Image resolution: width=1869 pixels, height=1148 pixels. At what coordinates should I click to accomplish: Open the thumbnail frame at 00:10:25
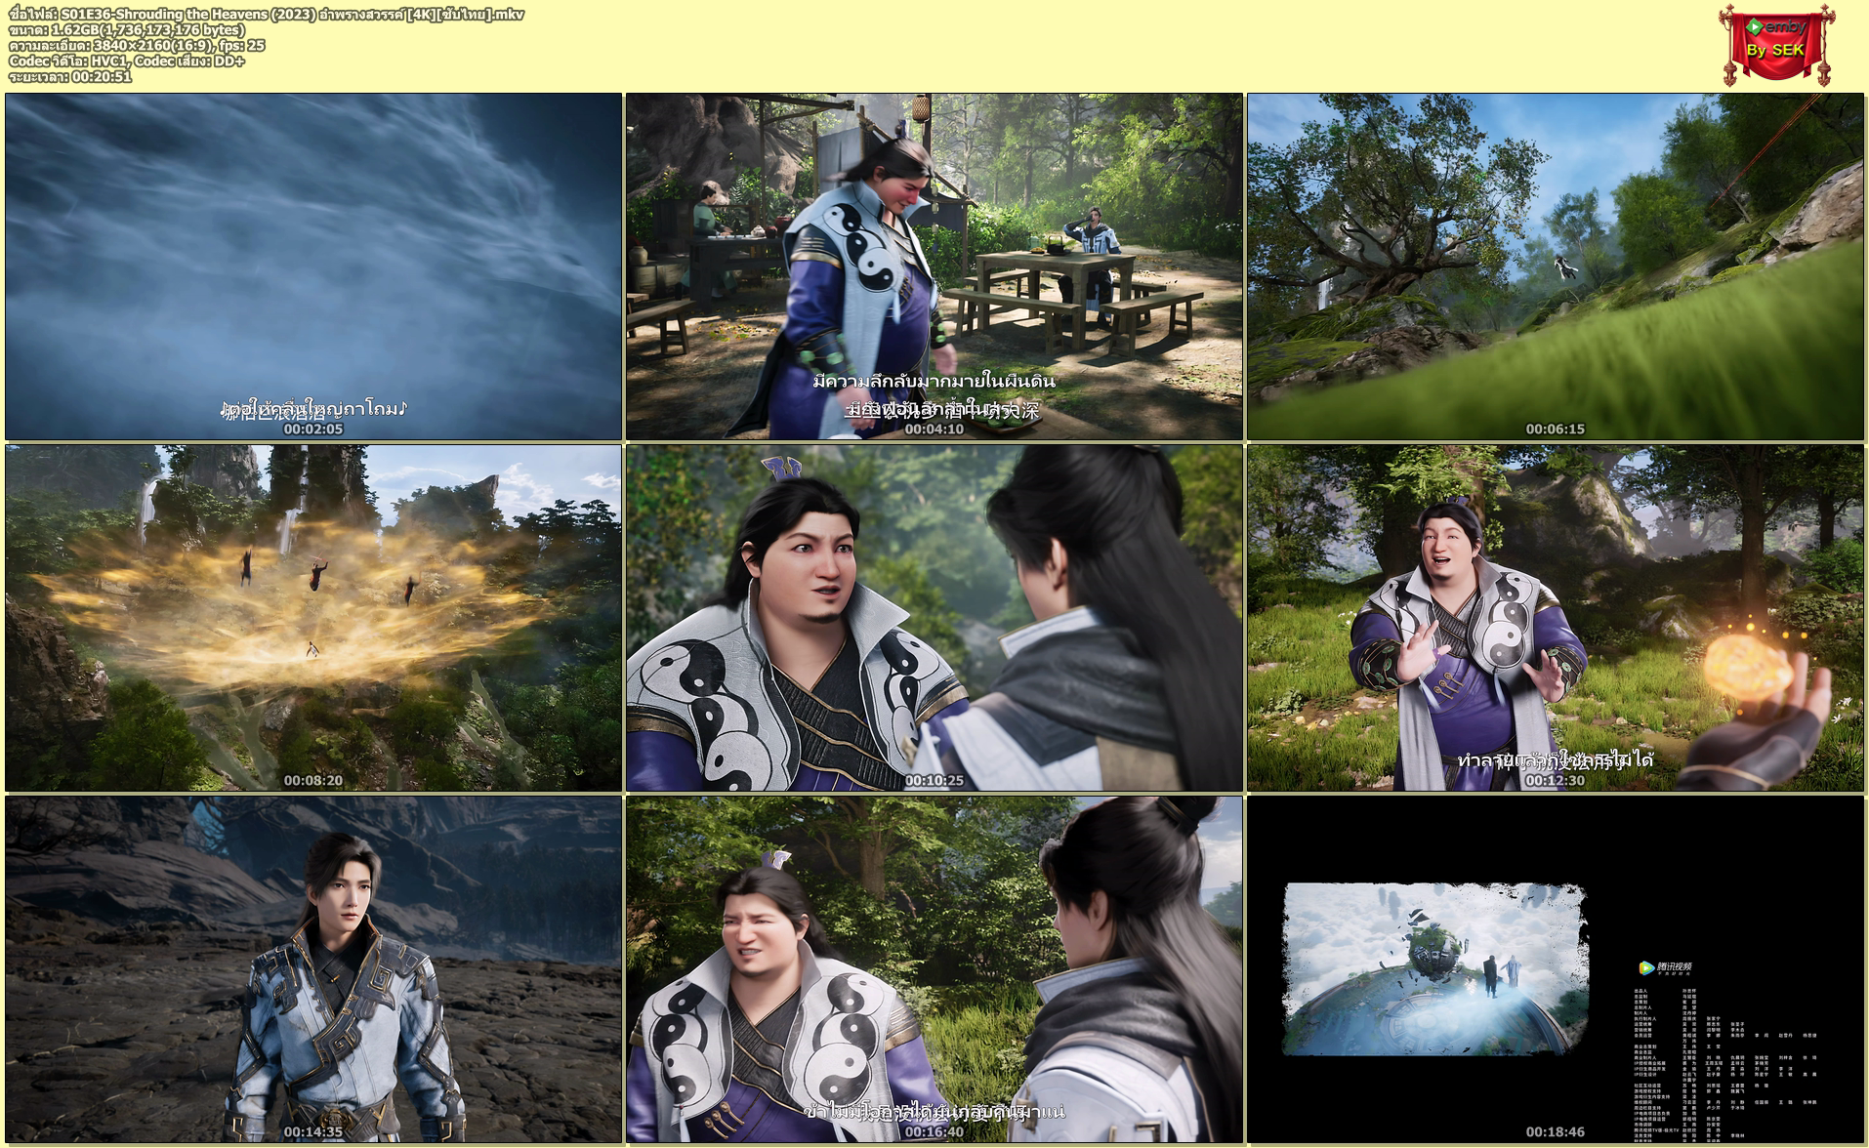[x=934, y=618]
